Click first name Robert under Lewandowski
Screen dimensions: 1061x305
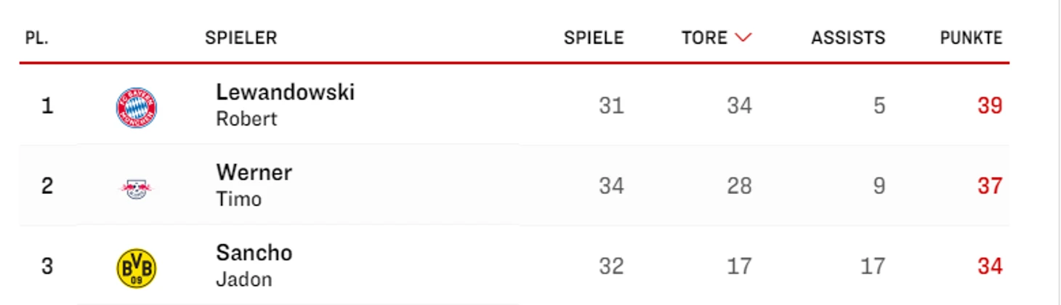[x=246, y=119]
